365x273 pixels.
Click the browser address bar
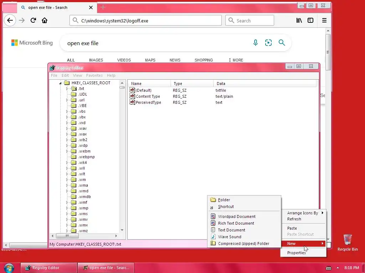[x=145, y=20]
